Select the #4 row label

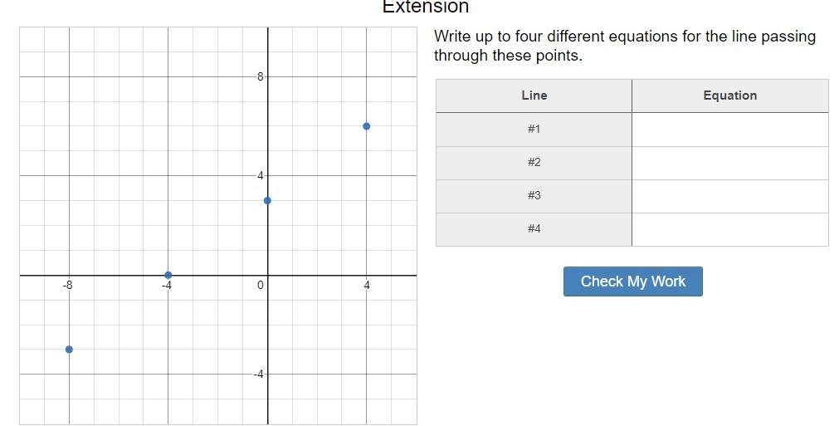click(534, 229)
